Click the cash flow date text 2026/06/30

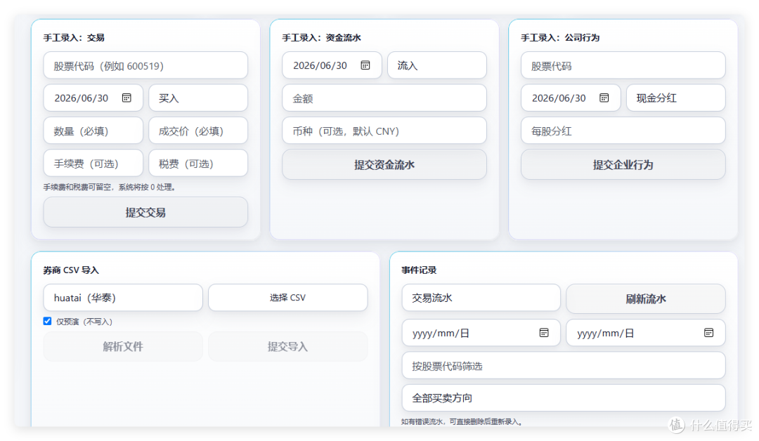[x=320, y=65]
